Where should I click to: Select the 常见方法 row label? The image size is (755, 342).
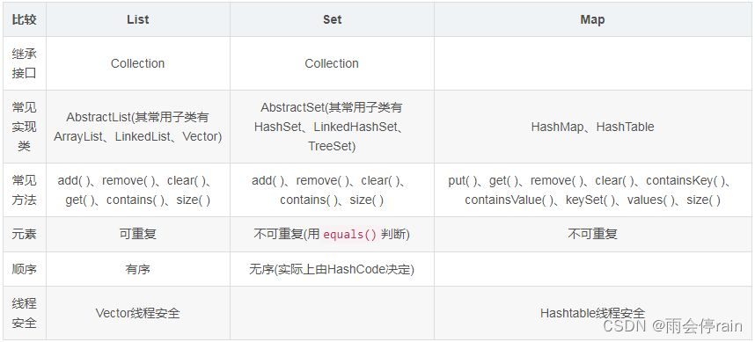(24, 190)
